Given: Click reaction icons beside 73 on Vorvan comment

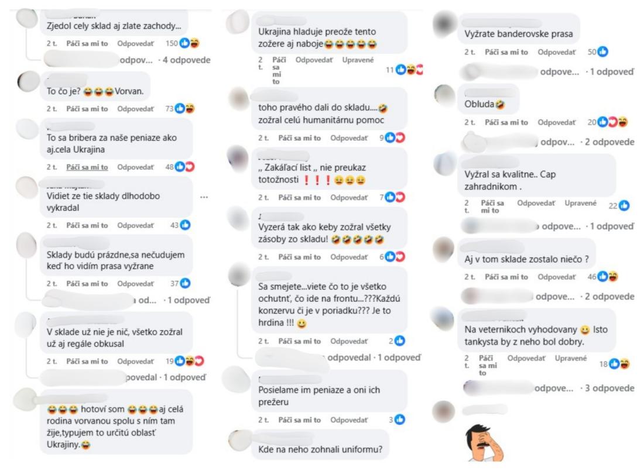Looking at the screenshot, I should point(184,108).
